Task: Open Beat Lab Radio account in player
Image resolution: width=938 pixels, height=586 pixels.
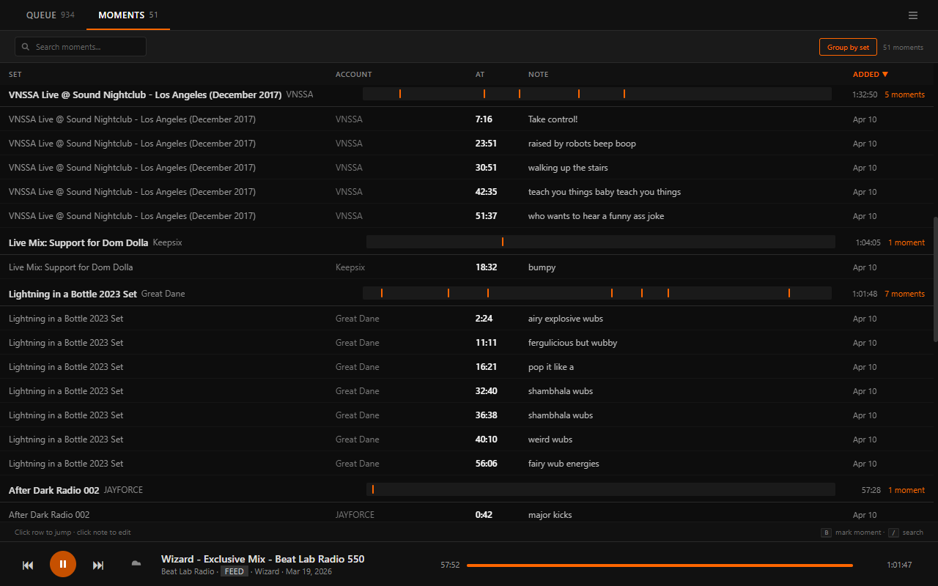Action: [x=188, y=571]
